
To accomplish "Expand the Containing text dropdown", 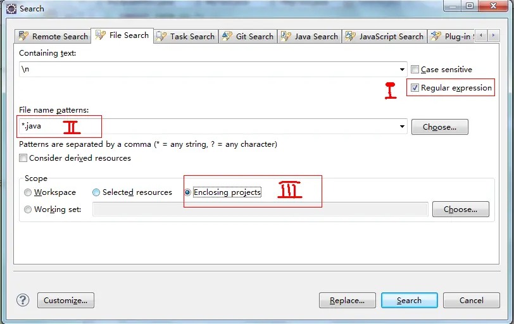I will tap(403, 70).
